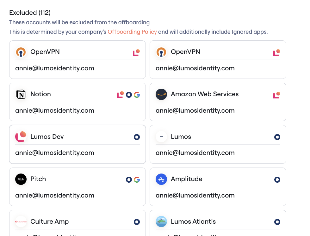Click the Google icon on Pitch card
The height and width of the screenshot is (236, 310).
coord(137,180)
